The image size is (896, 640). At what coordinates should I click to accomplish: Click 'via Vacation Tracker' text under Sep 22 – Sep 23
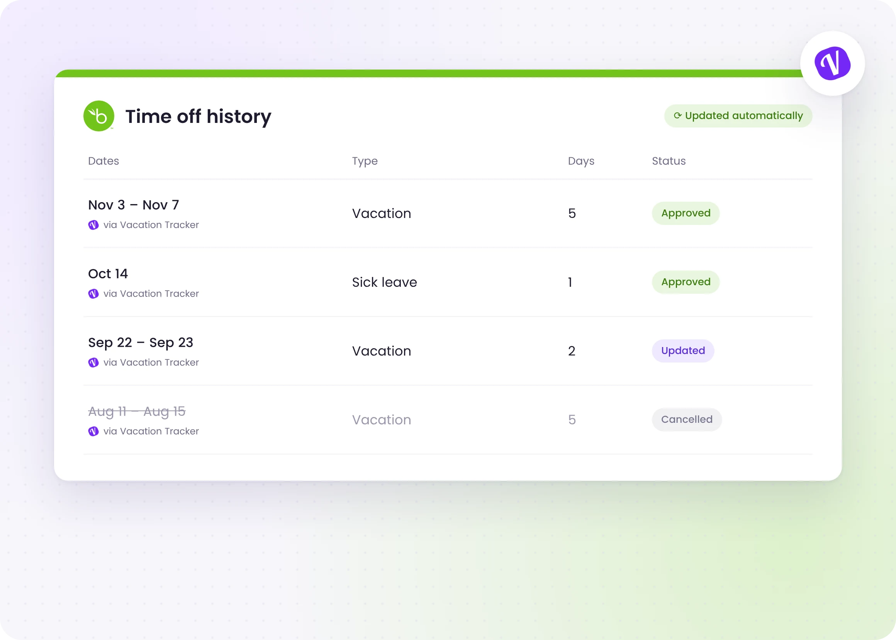[x=151, y=362]
